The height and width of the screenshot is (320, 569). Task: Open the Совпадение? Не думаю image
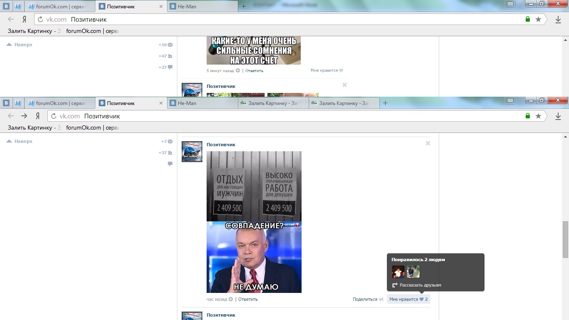[x=254, y=257]
